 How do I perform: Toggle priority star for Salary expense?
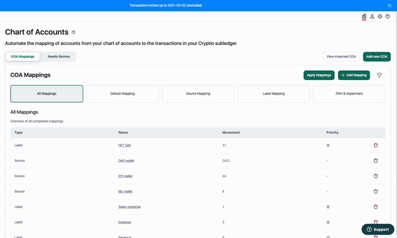point(328,207)
